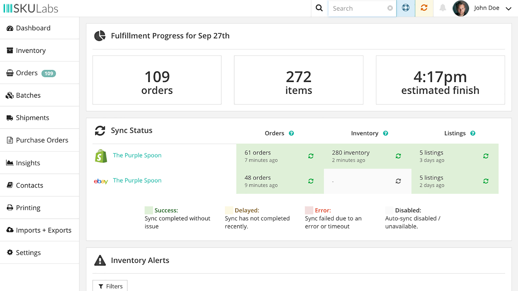This screenshot has height=291, width=518.
Task: Click inside the Search input field
Action: pyautogui.click(x=356, y=8)
